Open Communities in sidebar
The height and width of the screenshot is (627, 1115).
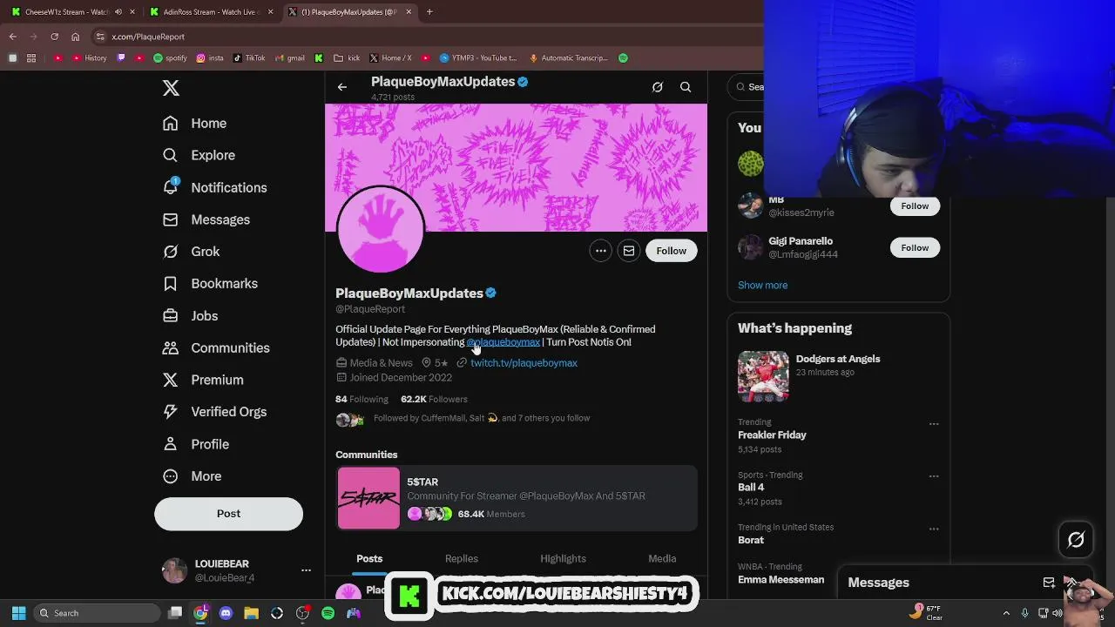216,348
